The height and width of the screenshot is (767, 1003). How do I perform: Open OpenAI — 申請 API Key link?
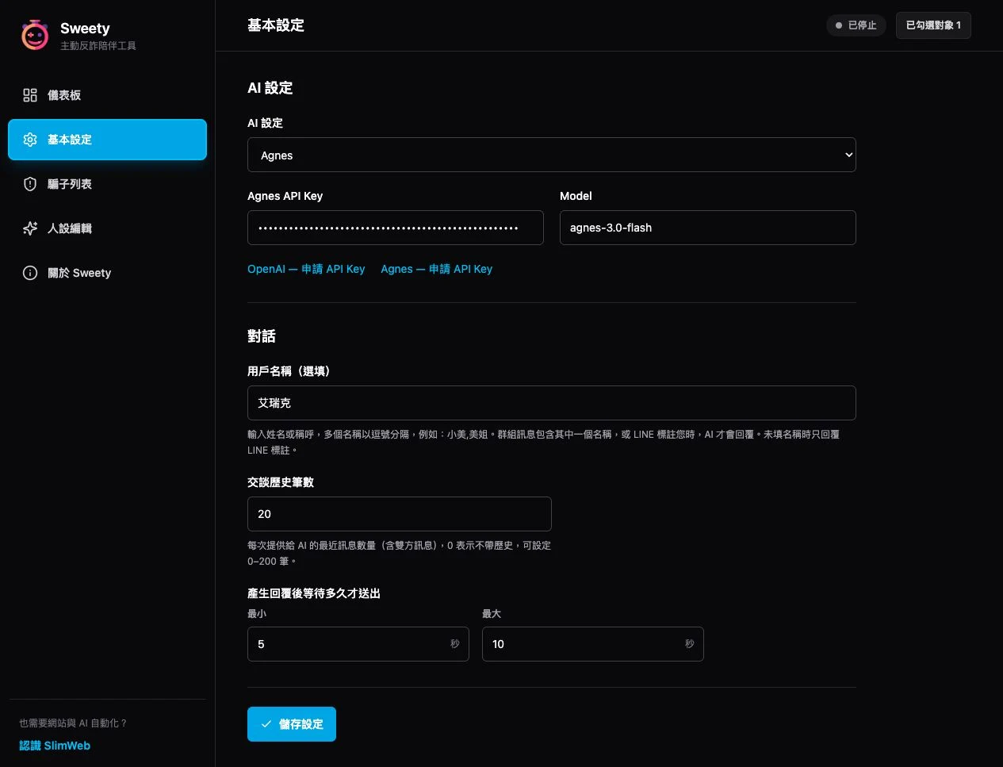(x=306, y=269)
